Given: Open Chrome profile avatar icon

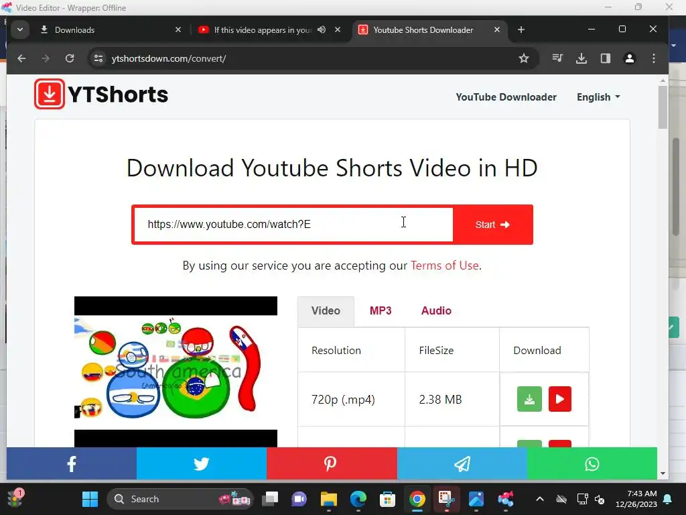Looking at the screenshot, I should (630, 58).
